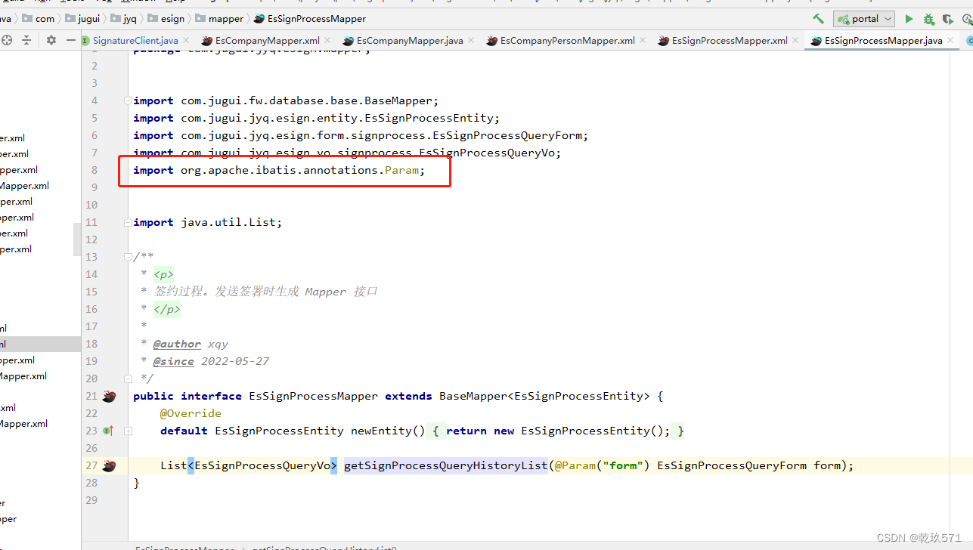Start debugging with the Debug icon

pos(928,19)
